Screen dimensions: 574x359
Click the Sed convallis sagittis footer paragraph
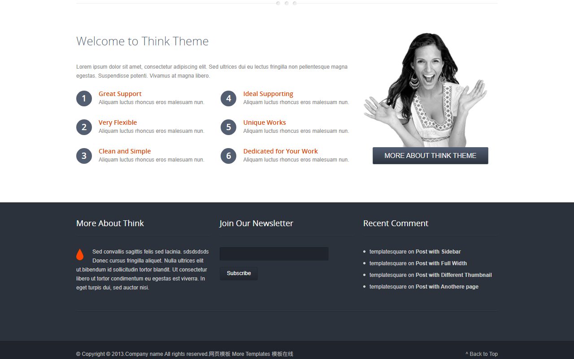(143, 270)
